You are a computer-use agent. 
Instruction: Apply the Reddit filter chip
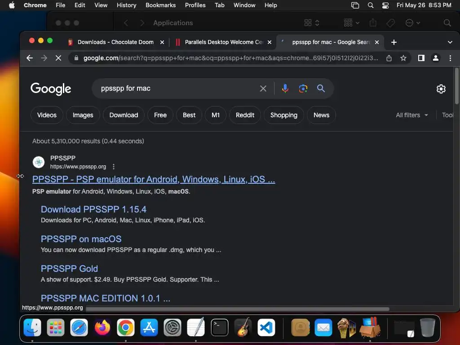pyautogui.click(x=245, y=115)
